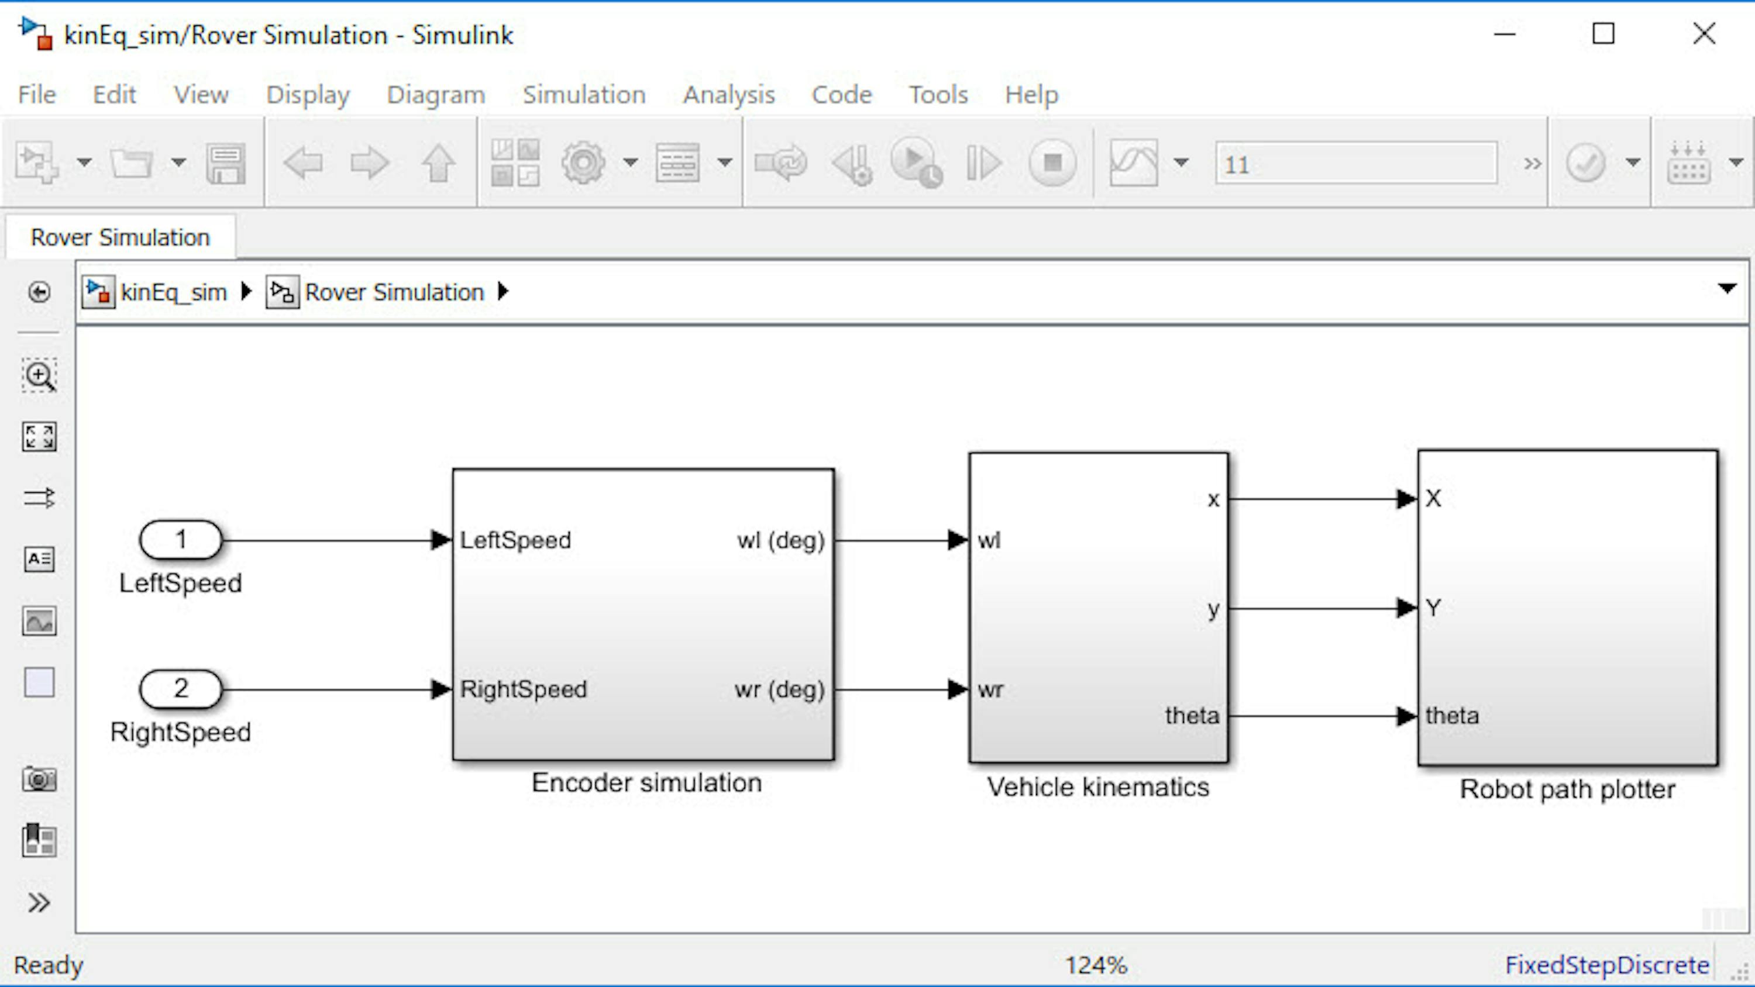Open the Data Inspector dropdown arrow
1755x987 pixels.
1181,162
